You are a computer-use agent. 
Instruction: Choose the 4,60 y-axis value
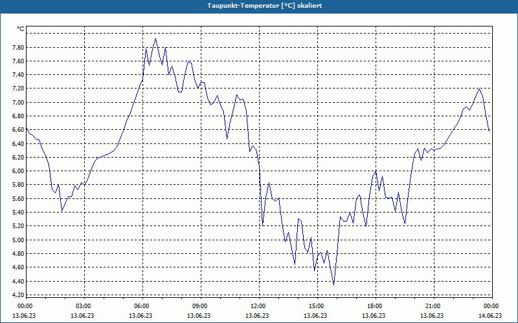pyautogui.click(x=18, y=267)
